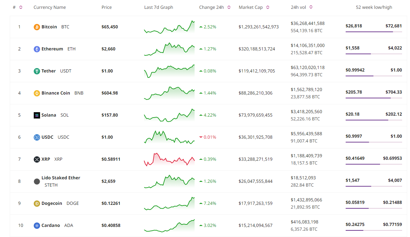Sort table by rank number arrows

tap(21, 7)
